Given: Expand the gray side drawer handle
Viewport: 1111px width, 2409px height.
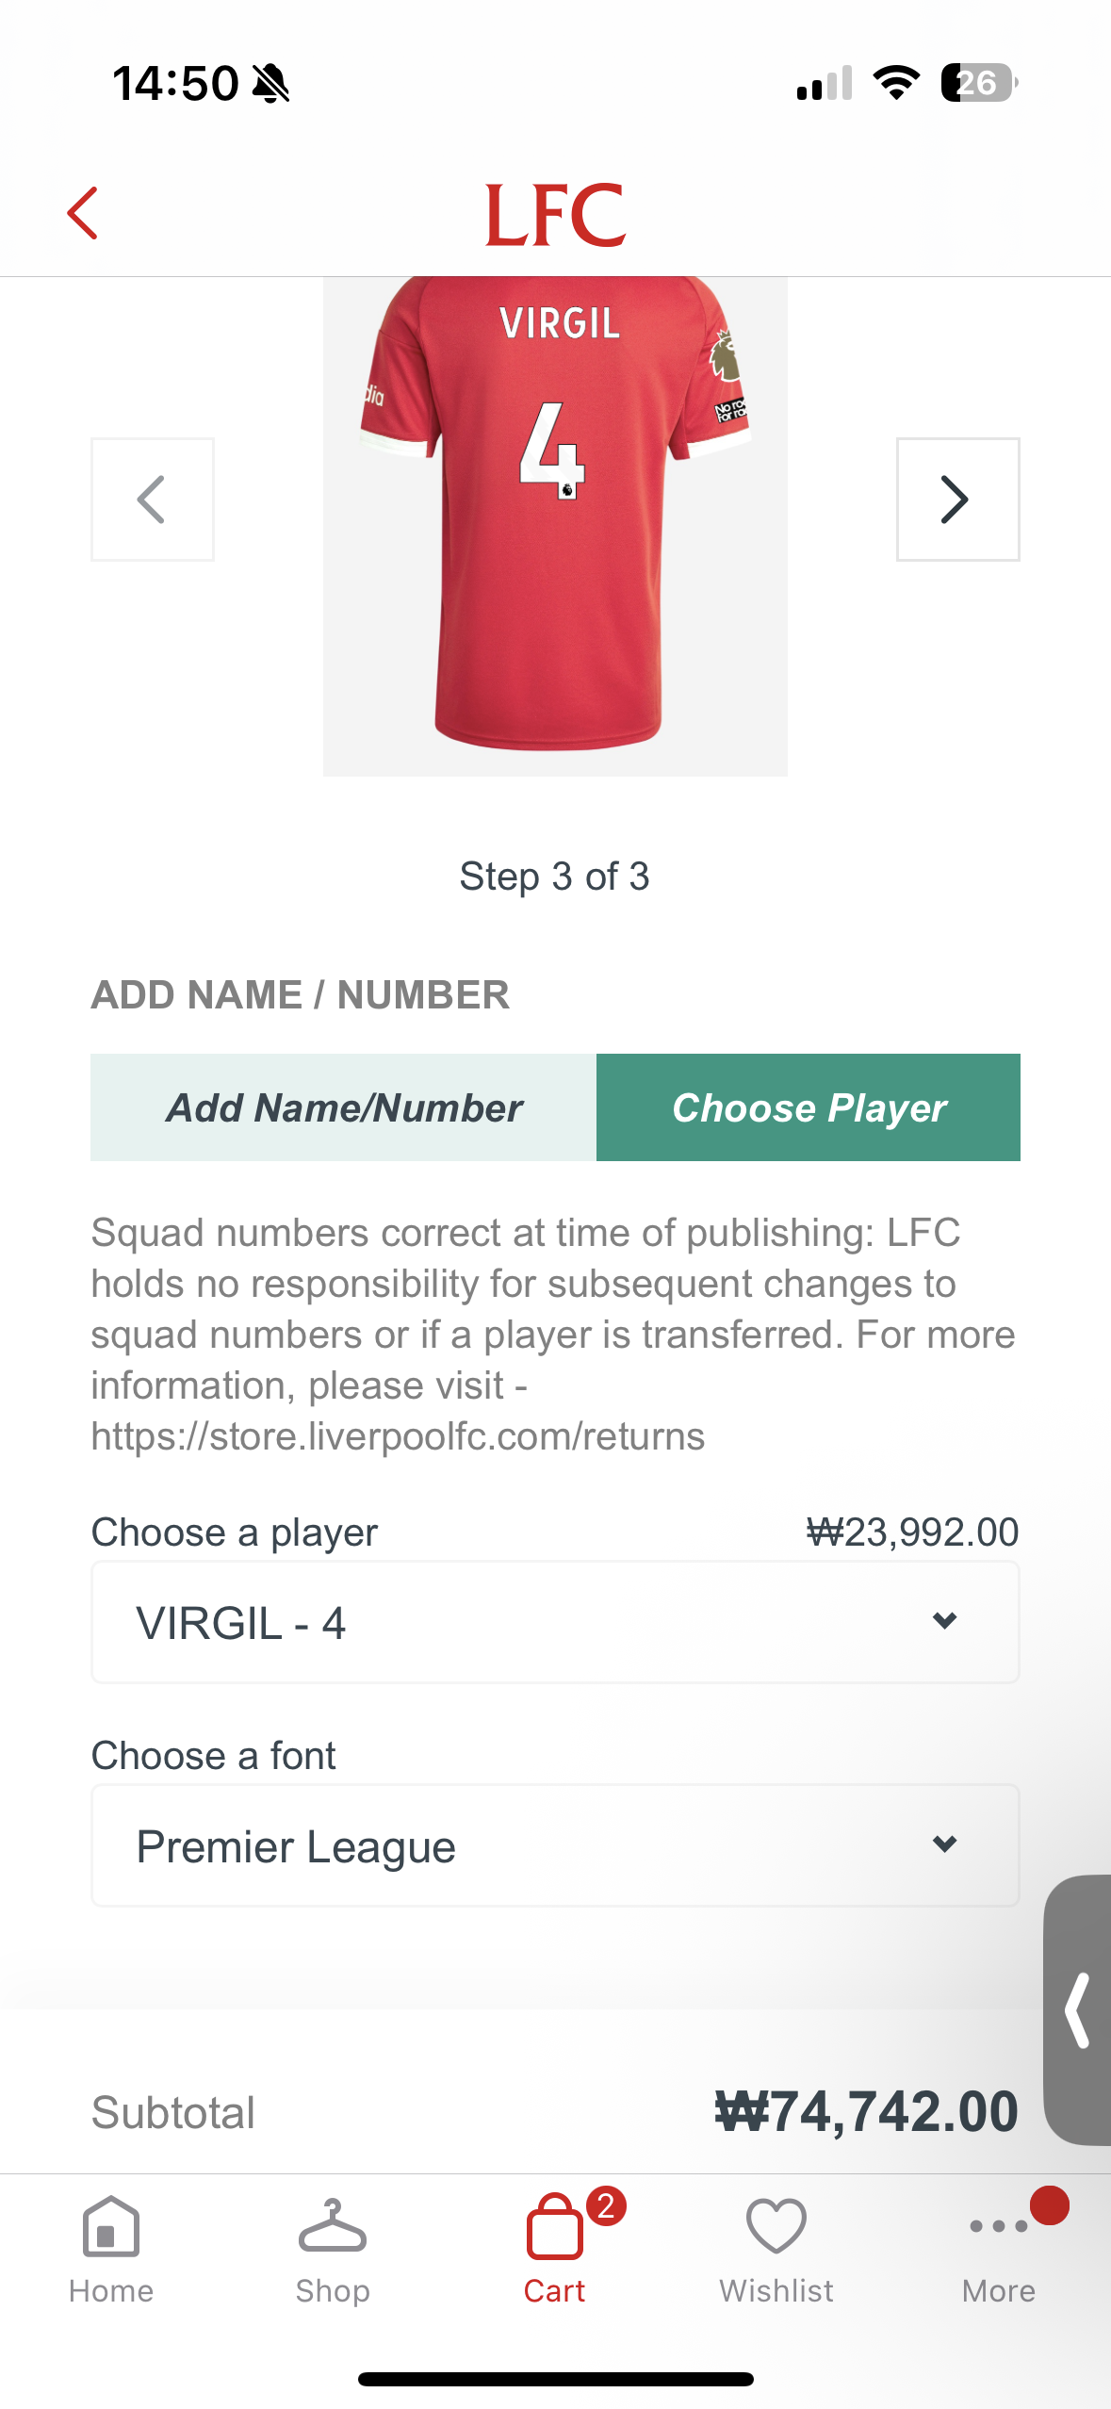Looking at the screenshot, I should click(x=1078, y=2010).
